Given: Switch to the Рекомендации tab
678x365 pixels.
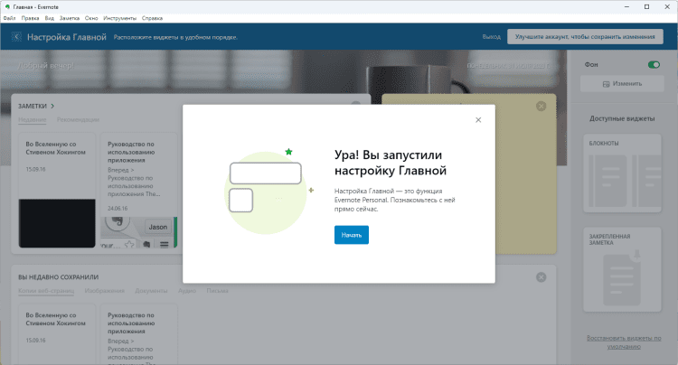Looking at the screenshot, I should (78, 119).
